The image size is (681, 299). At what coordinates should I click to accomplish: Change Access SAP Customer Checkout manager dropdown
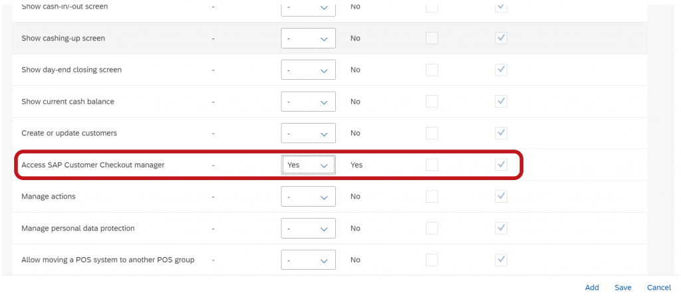pyautogui.click(x=309, y=165)
